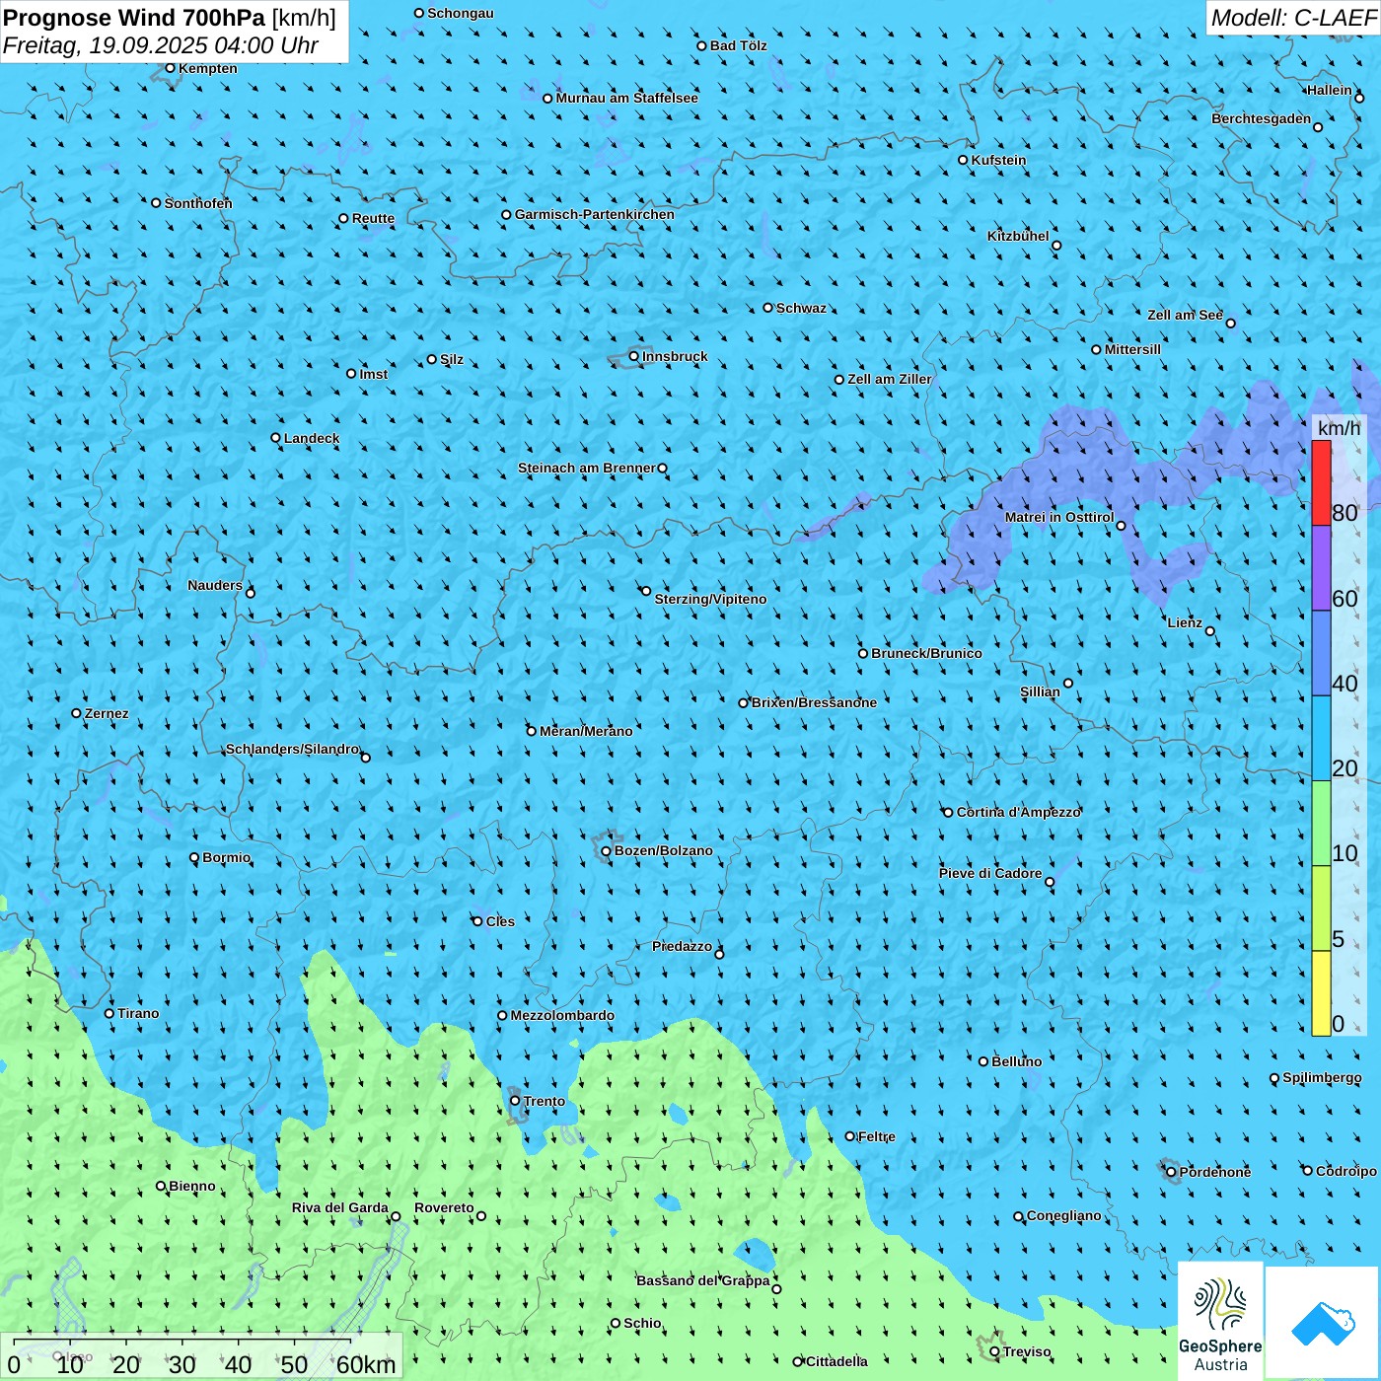Screen dimensions: 1381x1381
Task: Click the yellow 0-5 km/h legend swatch
Action: click(1321, 993)
